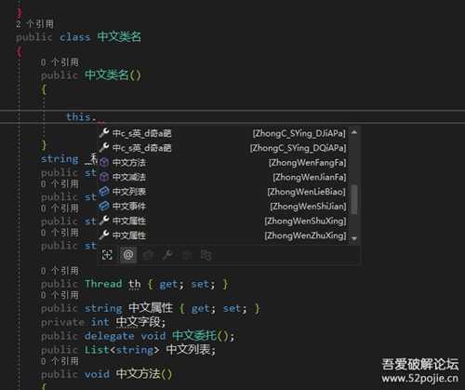Click 'List' type in the List<string> declaration

click(97, 350)
